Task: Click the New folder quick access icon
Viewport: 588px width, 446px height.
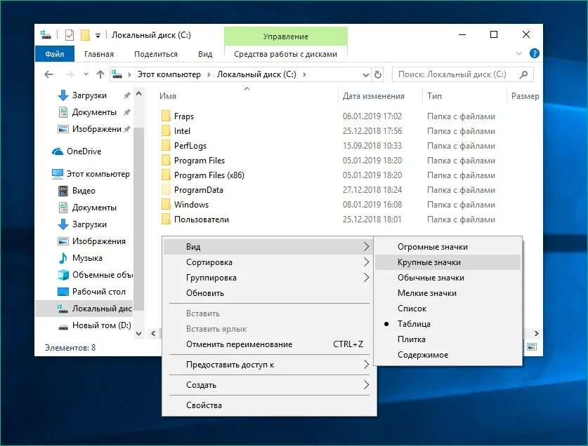Action: coord(86,35)
